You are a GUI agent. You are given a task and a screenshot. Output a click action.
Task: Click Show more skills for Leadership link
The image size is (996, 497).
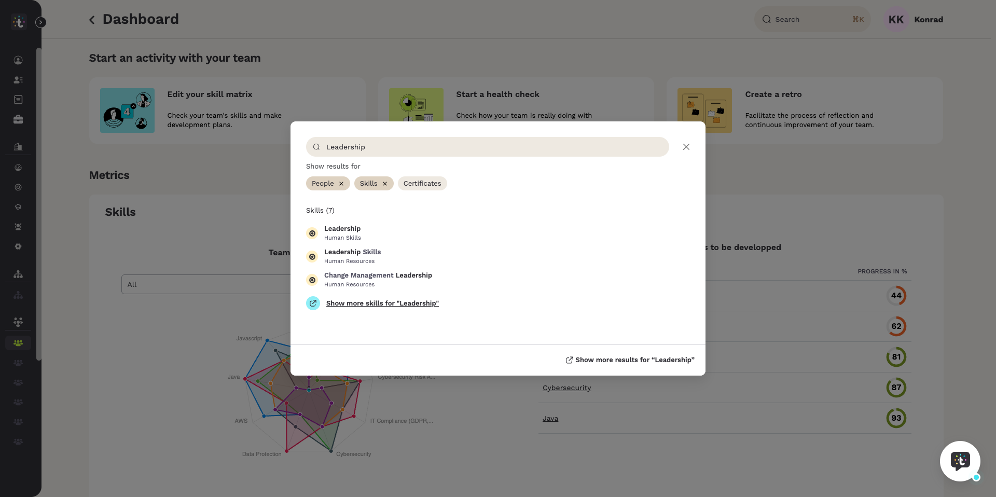click(382, 303)
